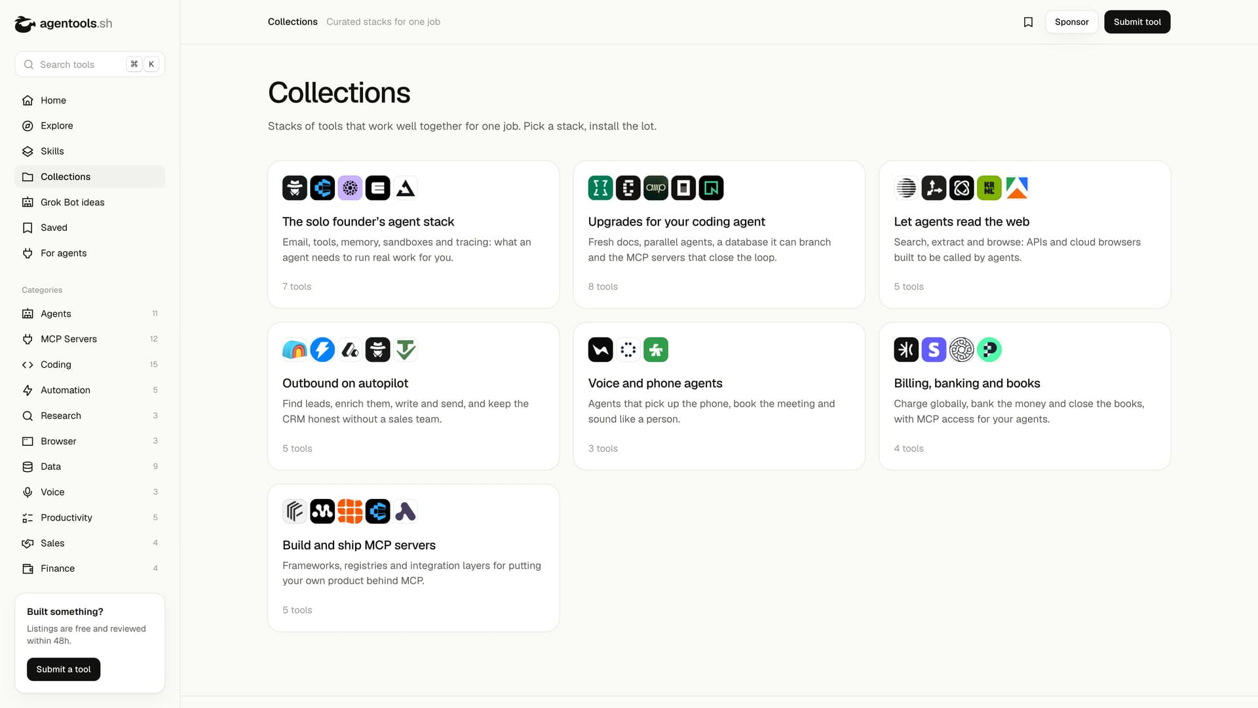The height and width of the screenshot is (708, 1258).
Task: Click the For agents plug icon
Action: tap(28, 253)
